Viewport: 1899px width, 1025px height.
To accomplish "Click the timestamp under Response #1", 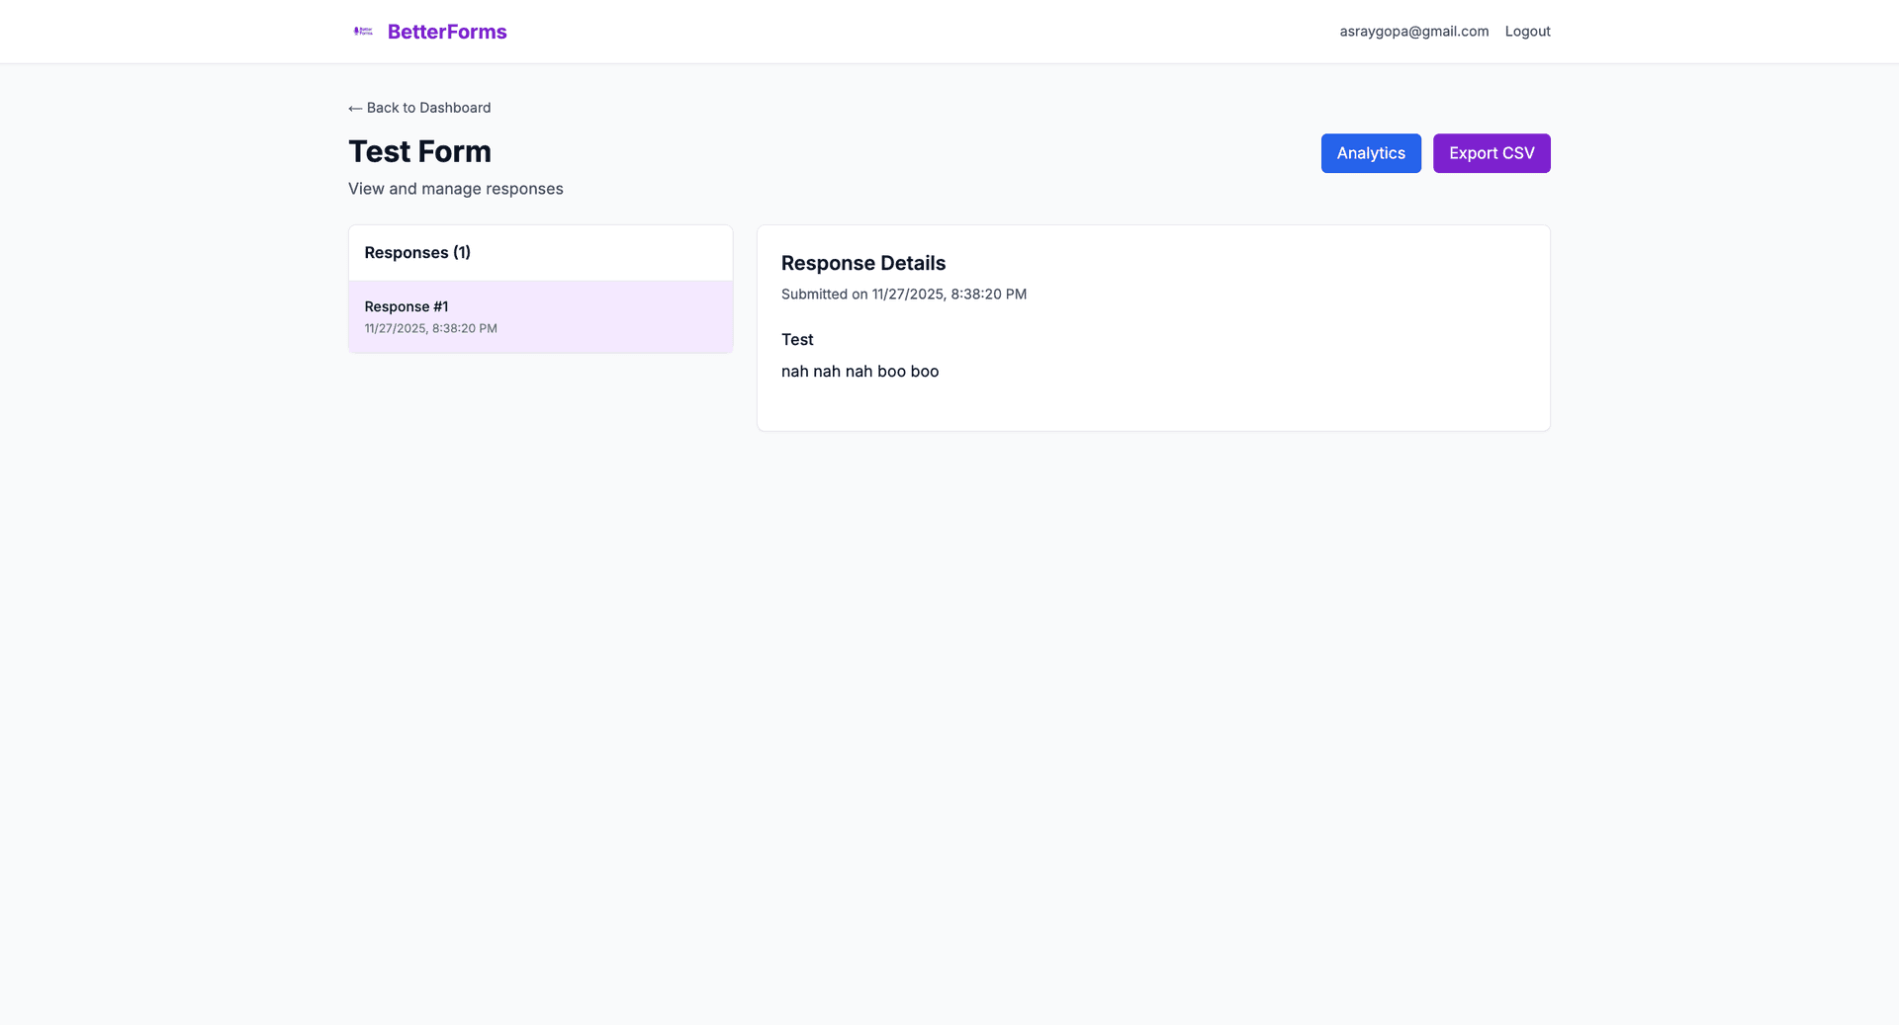I will pos(430,327).
